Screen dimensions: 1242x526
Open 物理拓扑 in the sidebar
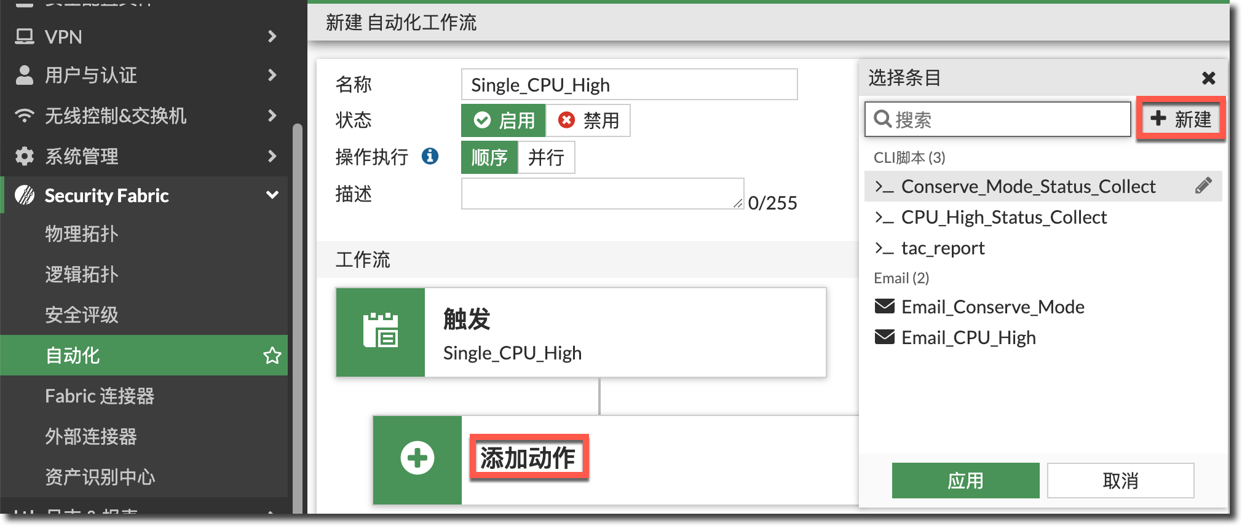81,234
